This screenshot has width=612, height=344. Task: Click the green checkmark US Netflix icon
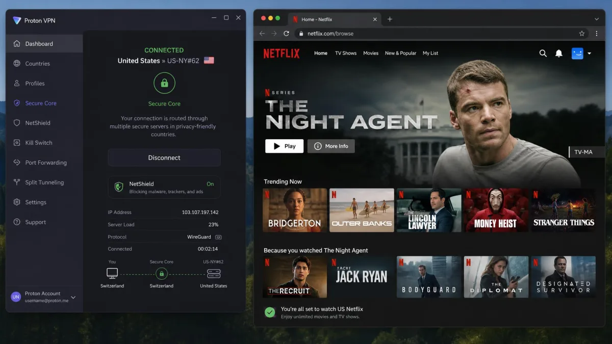coord(270,312)
